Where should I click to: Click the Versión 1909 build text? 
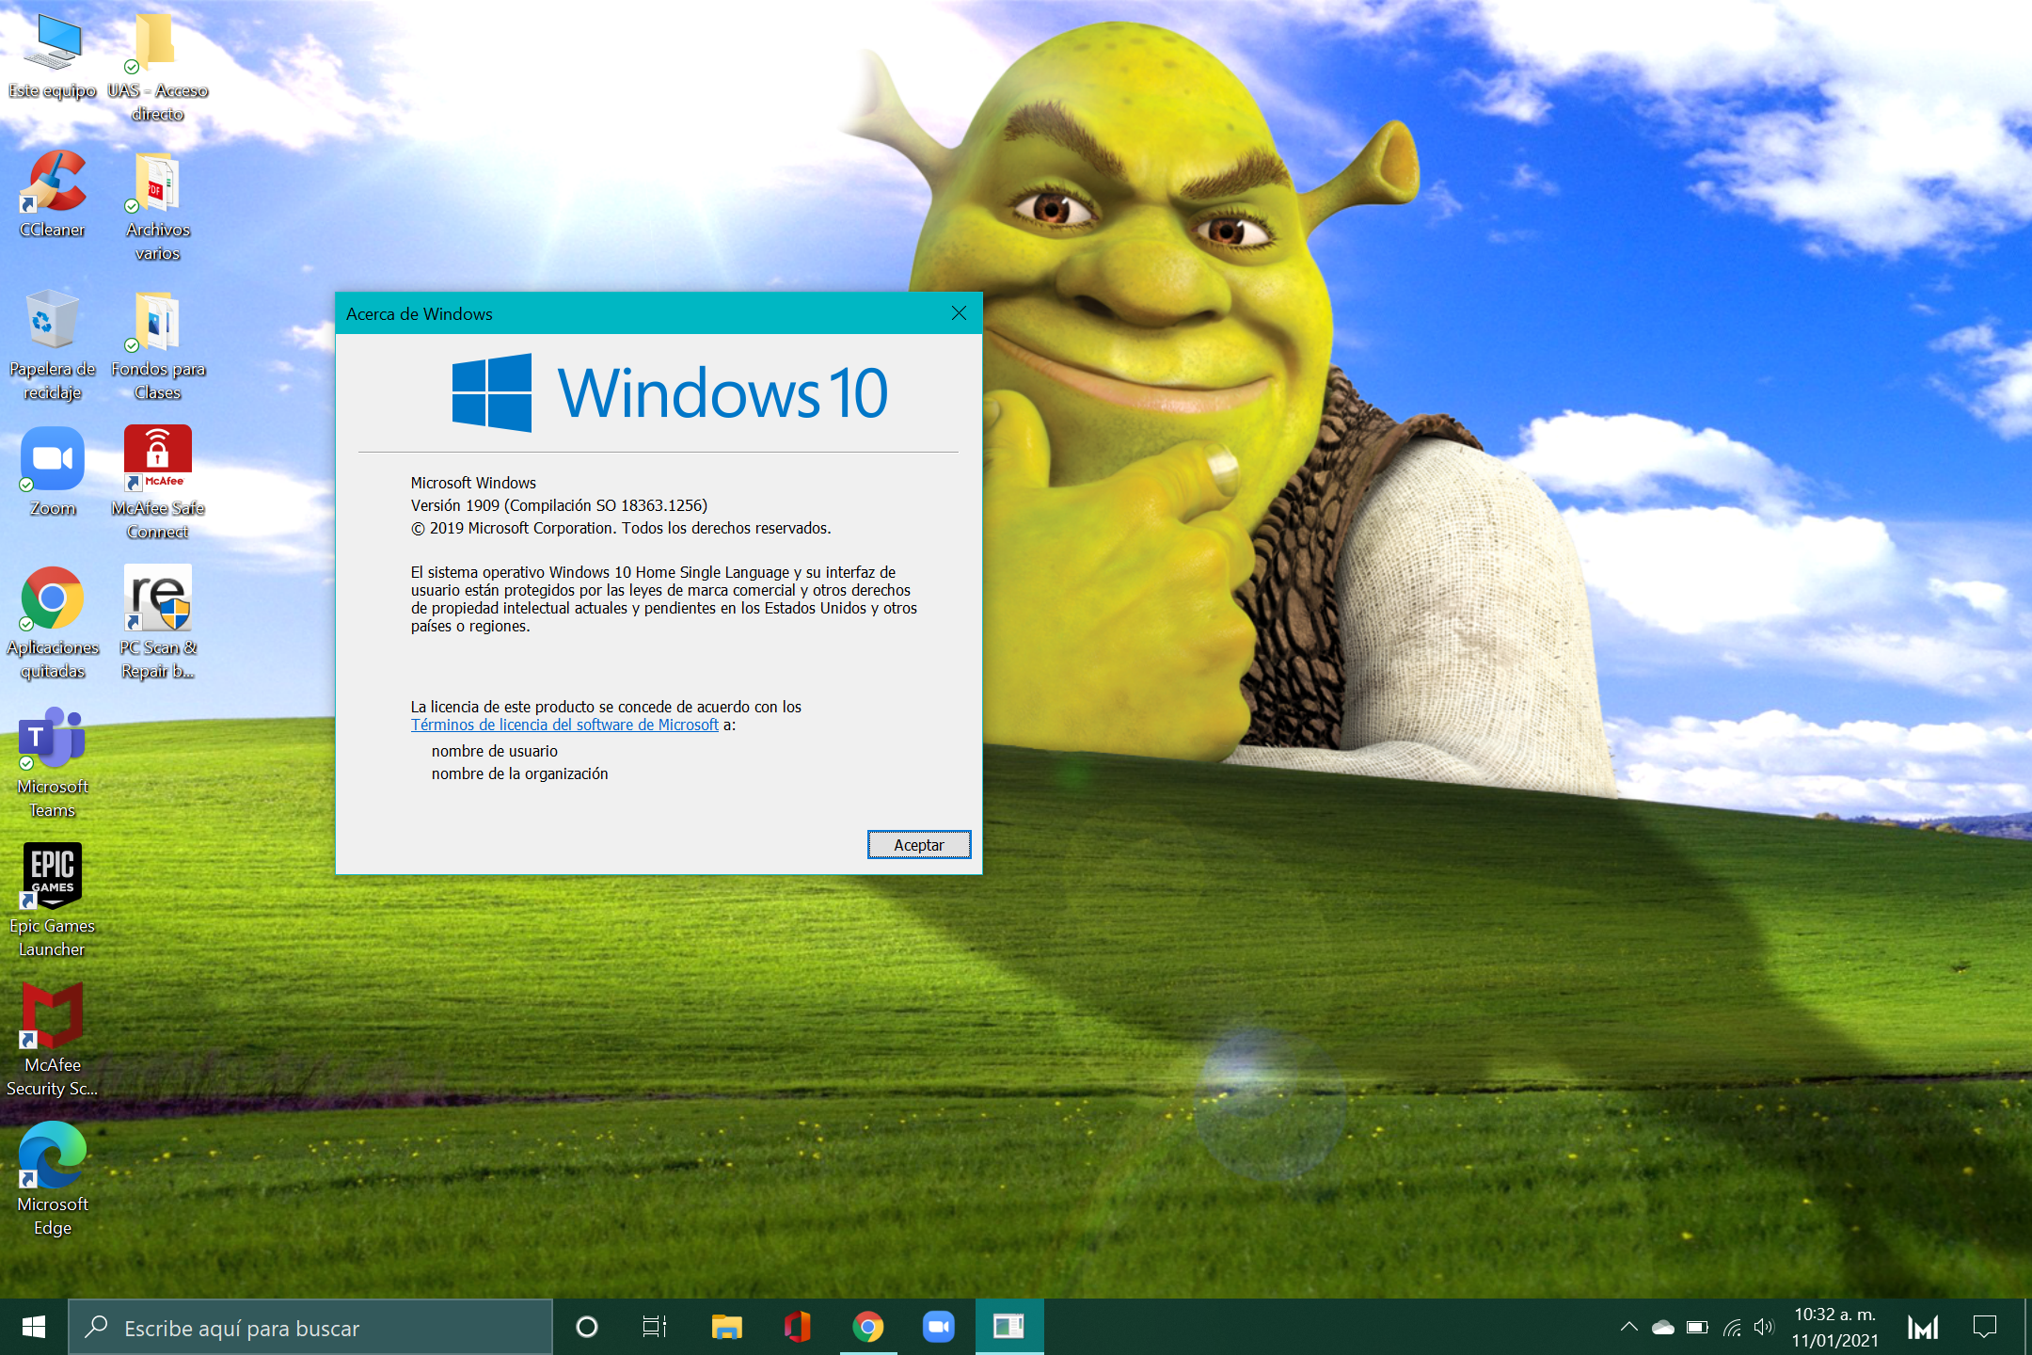point(559,505)
